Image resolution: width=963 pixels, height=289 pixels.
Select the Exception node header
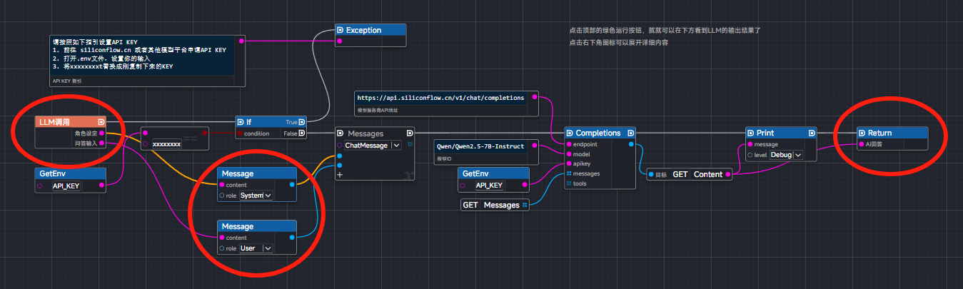pyautogui.click(x=370, y=30)
